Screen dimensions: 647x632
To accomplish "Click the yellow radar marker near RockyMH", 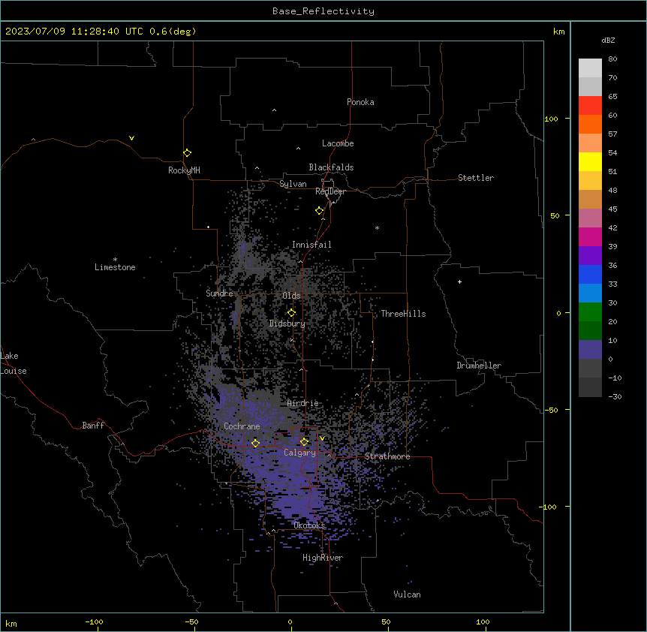I will click(187, 152).
